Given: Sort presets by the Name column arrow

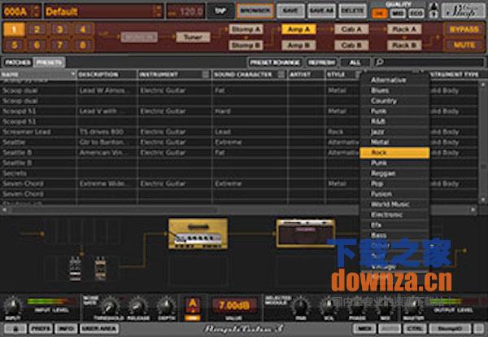Looking at the screenshot, I should click(73, 74).
